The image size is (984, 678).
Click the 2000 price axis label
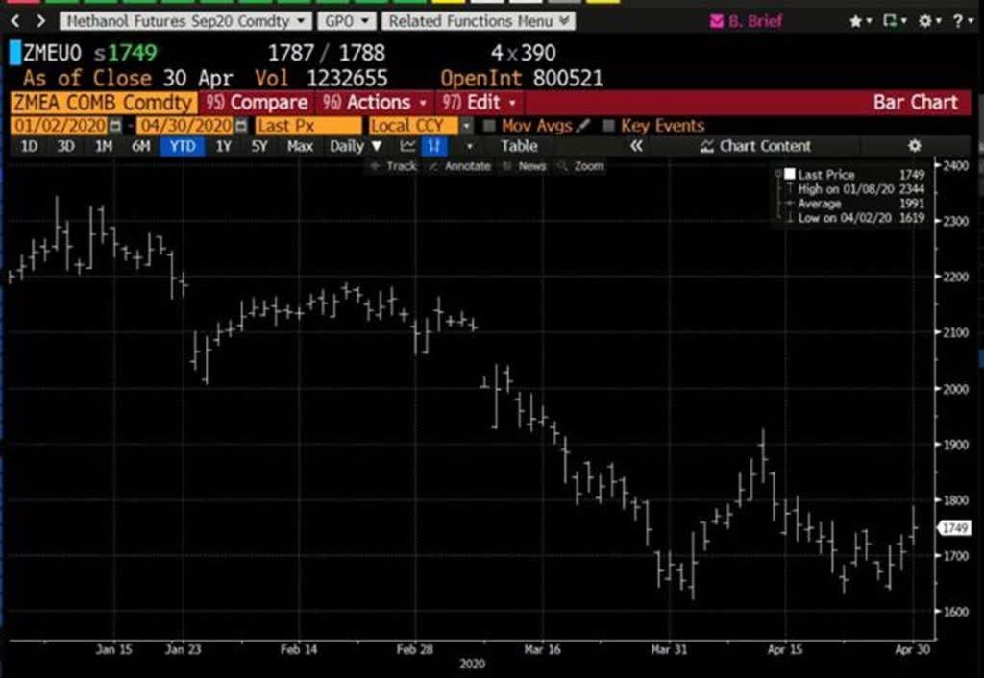coord(956,389)
